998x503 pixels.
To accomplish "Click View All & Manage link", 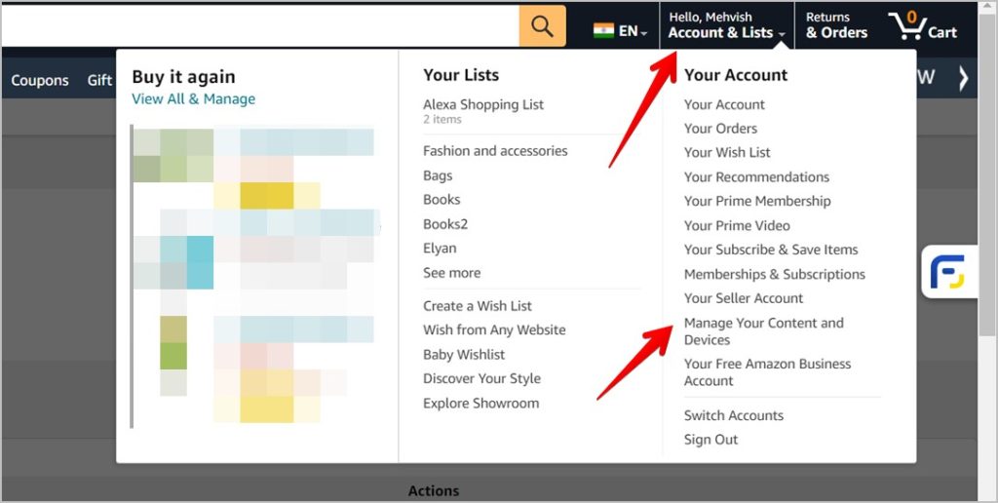I will tap(193, 98).
